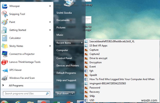Expand Recent Items submenu arrow
This screenshot has height=103, width=160.
[x=82, y=43]
